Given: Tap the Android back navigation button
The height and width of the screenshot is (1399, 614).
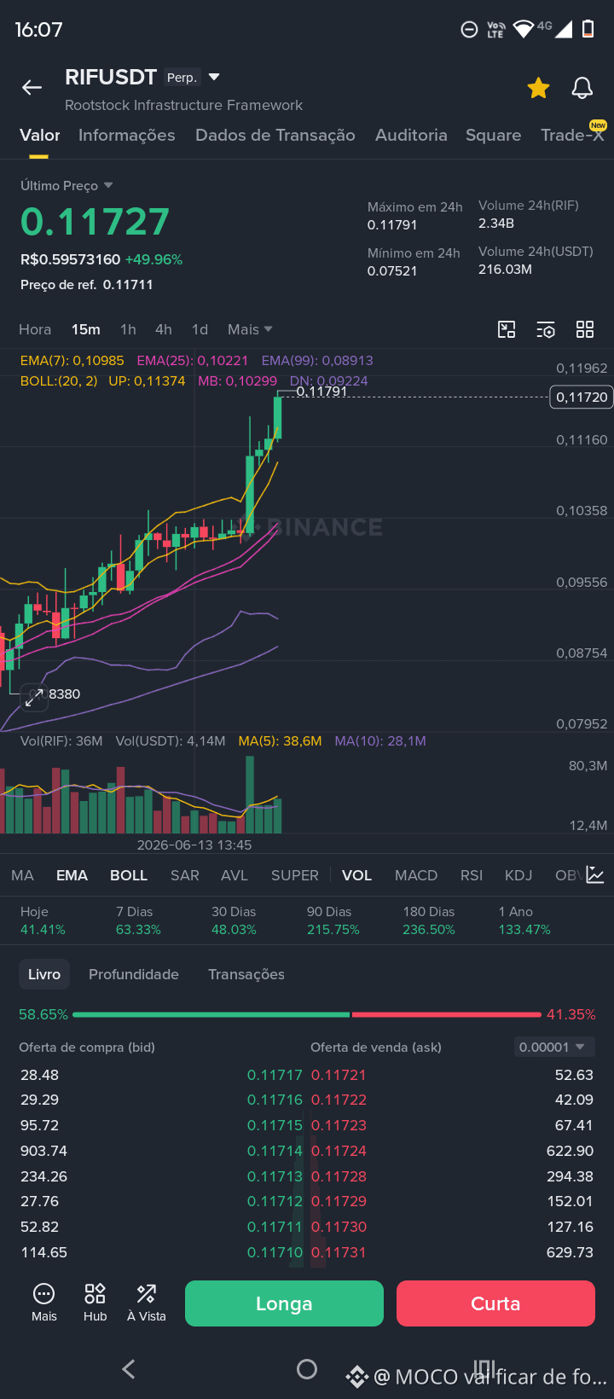Looking at the screenshot, I should [x=129, y=1369].
